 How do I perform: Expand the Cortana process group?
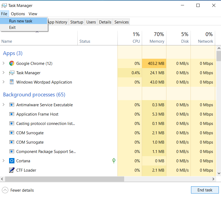click(x=3, y=161)
